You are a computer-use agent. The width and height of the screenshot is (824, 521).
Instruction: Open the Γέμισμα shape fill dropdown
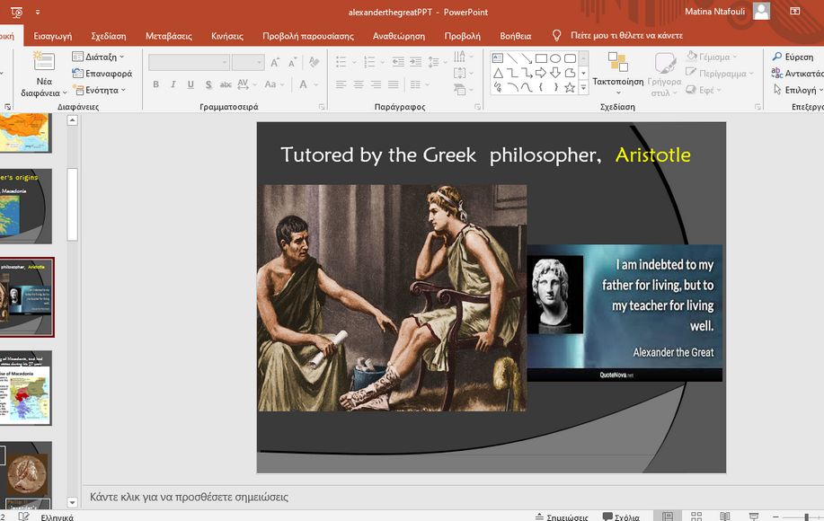pos(712,57)
